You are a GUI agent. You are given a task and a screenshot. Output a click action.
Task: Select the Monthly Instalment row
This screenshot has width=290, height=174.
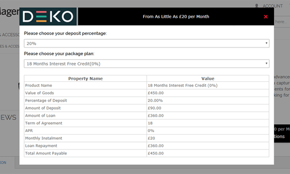coord(146,138)
